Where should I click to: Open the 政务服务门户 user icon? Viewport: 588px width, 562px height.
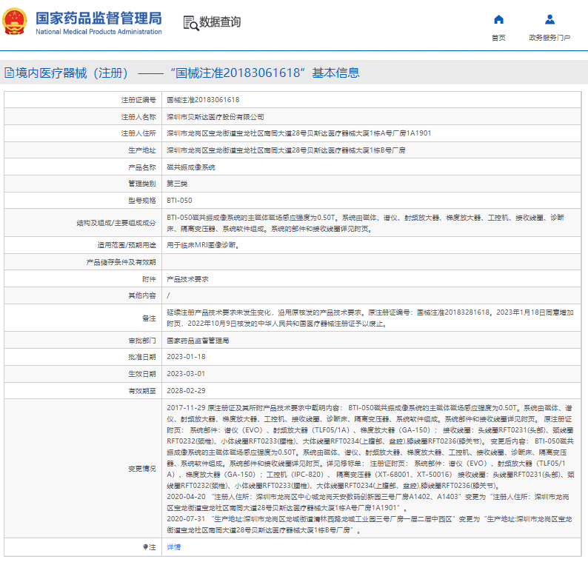click(x=549, y=19)
